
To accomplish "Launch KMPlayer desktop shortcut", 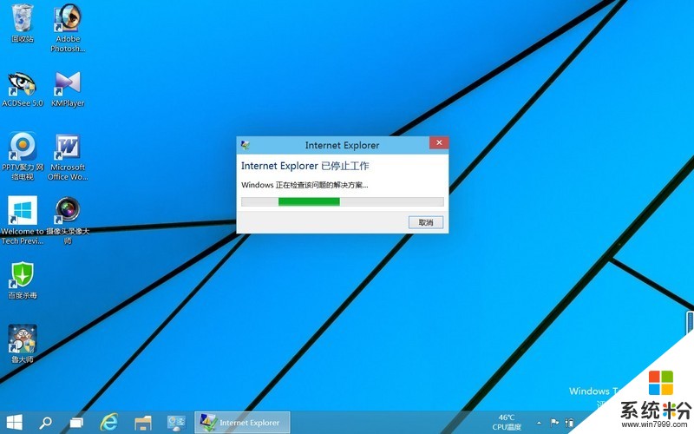I will [68, 89].
